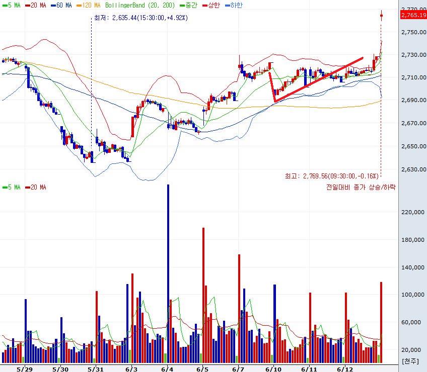Click the 100,000 volume axis label

coord(413,295)
